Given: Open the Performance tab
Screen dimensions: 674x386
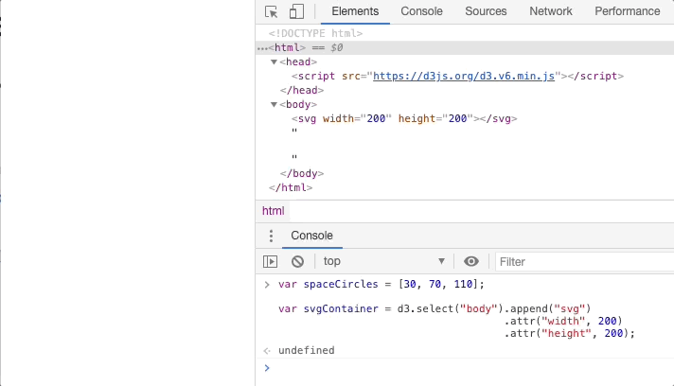Looking at the screenshot, I should pyautogui.click(x=628, y=11).
